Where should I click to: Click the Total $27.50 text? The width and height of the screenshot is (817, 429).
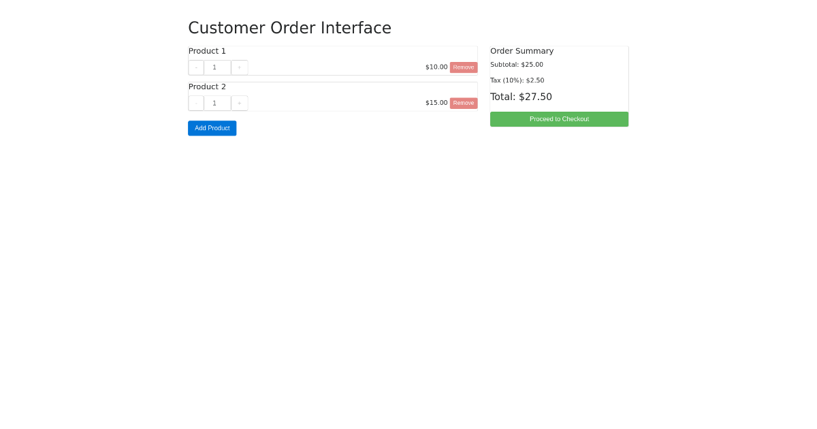[x=521, y=97]
